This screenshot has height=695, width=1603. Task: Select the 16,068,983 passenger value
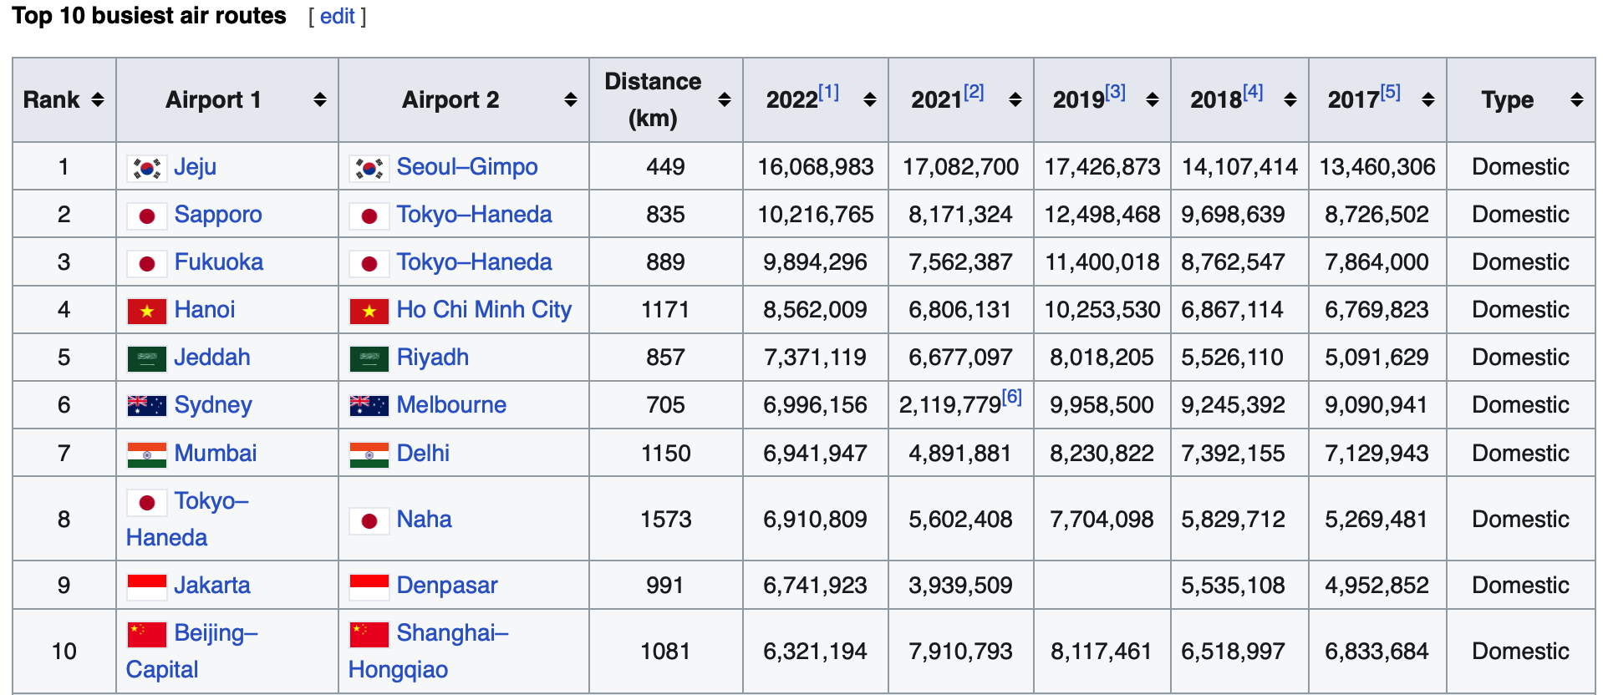point(816,166)
